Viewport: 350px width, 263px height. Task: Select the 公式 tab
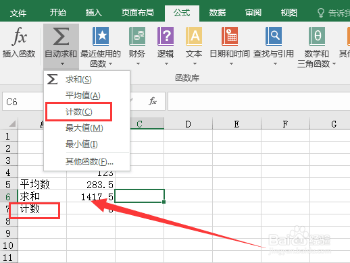coord(182,13)
